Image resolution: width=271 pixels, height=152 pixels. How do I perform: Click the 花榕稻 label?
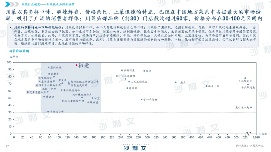pyautogui.click(x=133, y=88)
